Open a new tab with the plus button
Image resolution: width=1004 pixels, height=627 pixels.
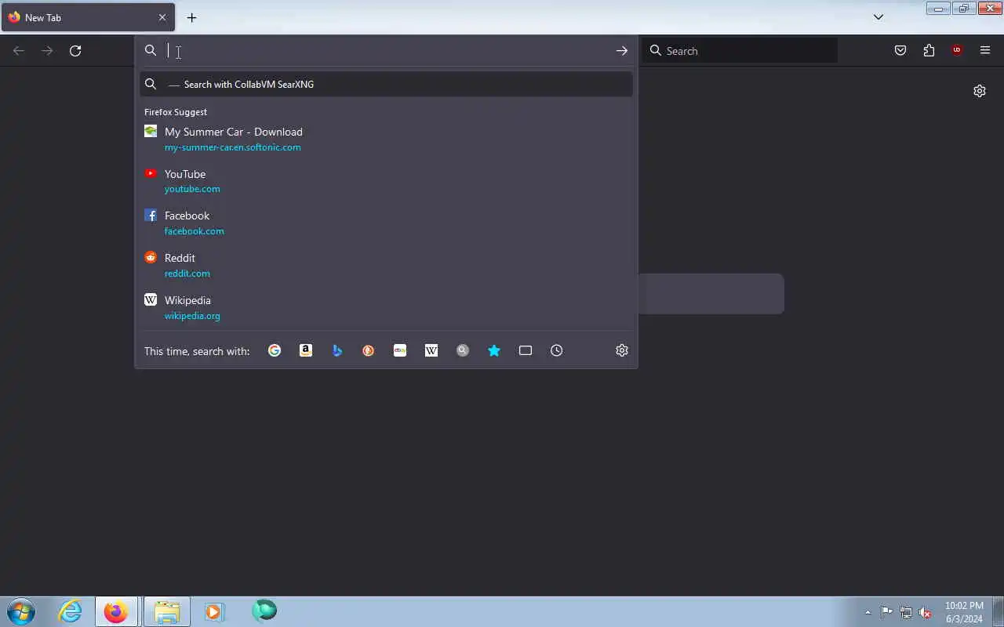[x=191, y=17]
